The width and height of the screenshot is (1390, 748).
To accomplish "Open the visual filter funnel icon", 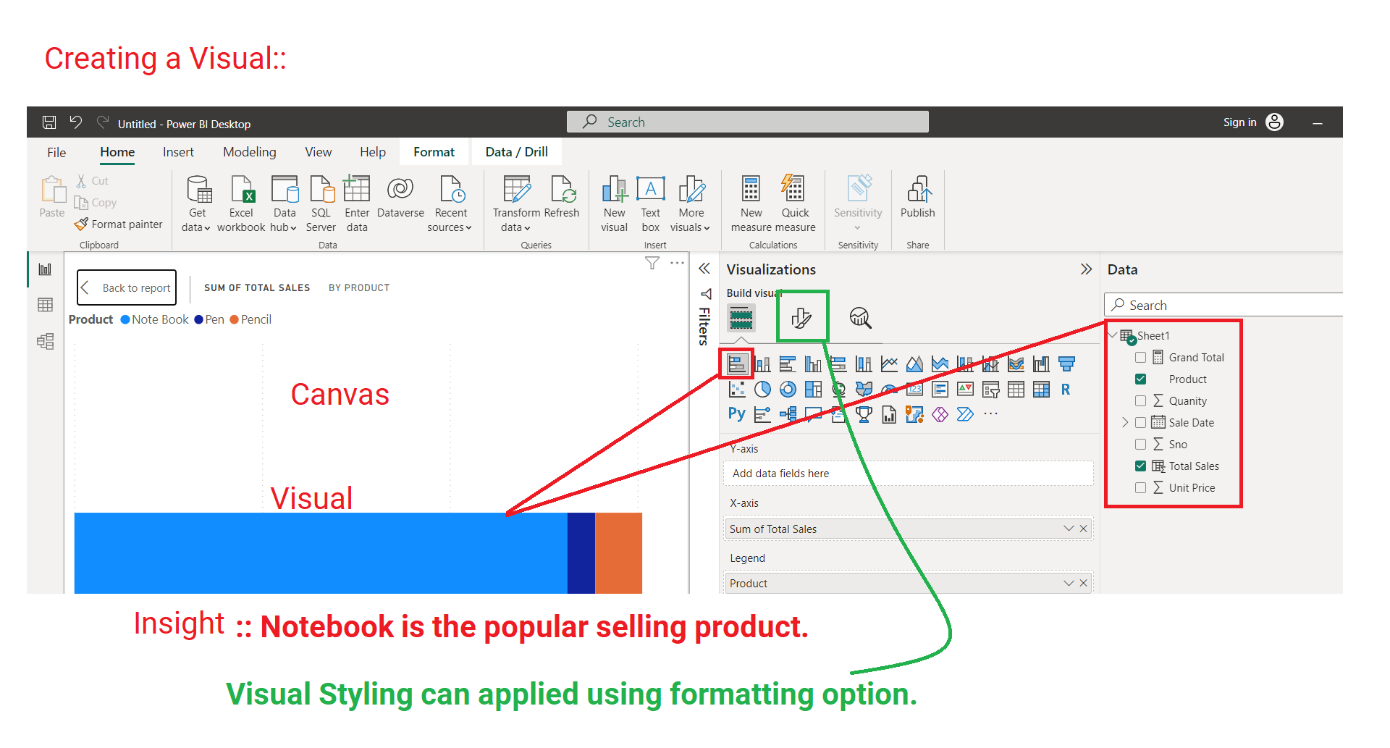I will [652, 263].
